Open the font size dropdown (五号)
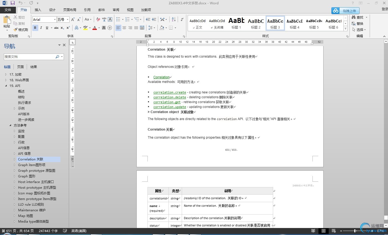Image resolution: width=388 pixels, height=235 pixels. [67, 19]
